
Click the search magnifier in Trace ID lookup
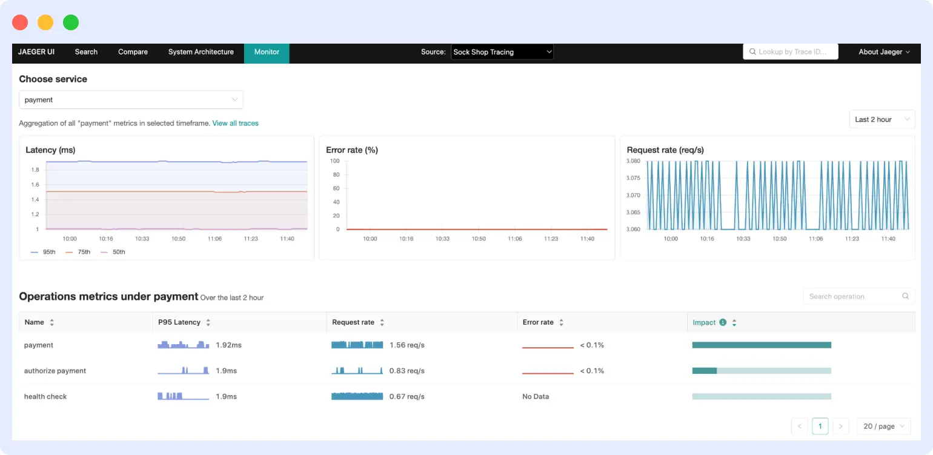[x=752, y=52]
